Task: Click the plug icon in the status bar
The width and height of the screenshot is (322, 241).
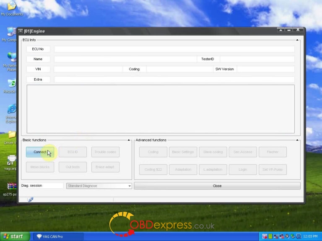Action: tap(31, 200)
